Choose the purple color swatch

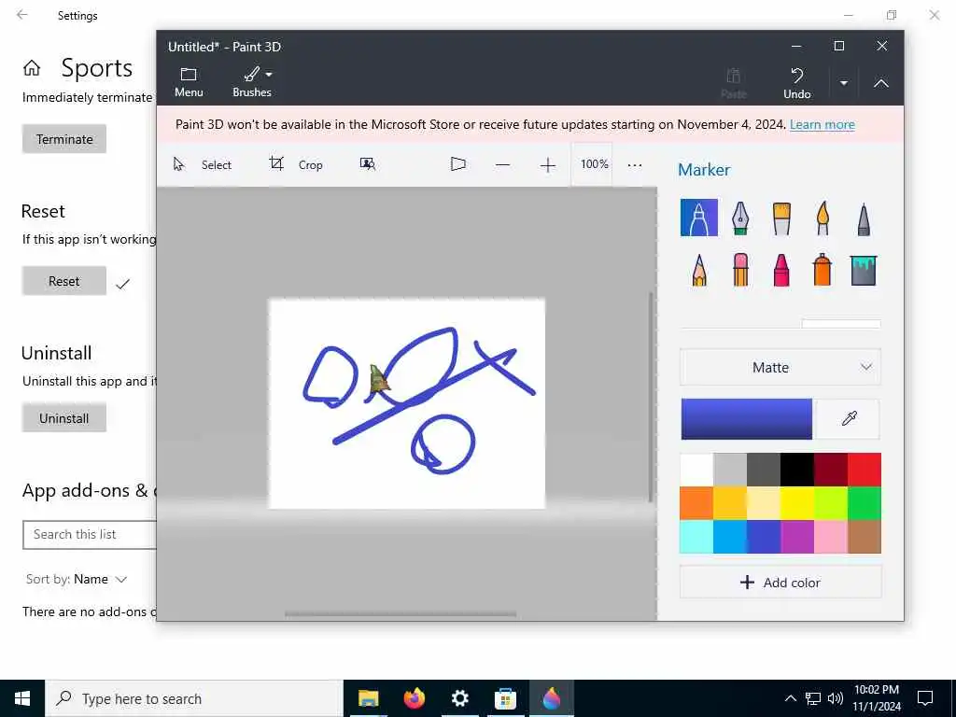click(797, 537)
